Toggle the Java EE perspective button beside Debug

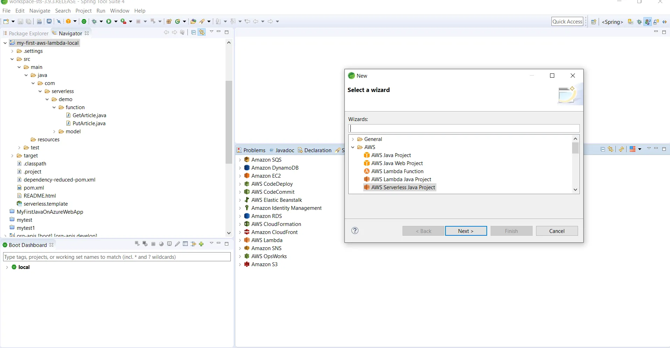tap(648, 22)
